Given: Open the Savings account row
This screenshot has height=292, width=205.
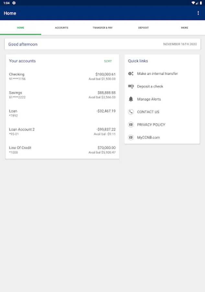Looking at the screenshot, I should click(62, 95).
